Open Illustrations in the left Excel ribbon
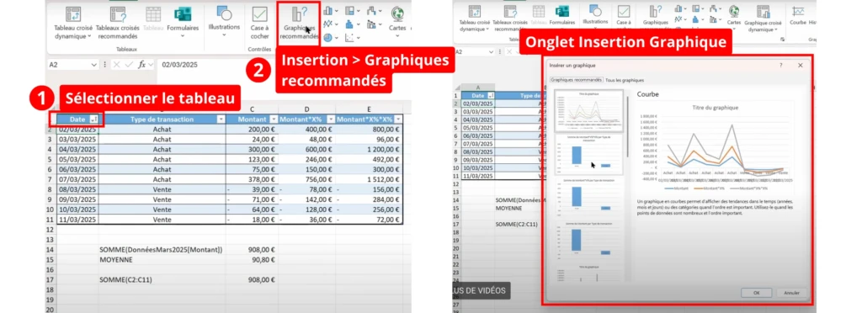Image resolution: width=862 pixels, height=313 pixels. [x=224, y=21]
